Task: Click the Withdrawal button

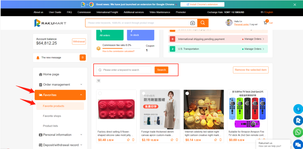Action: tap(79, 41)
